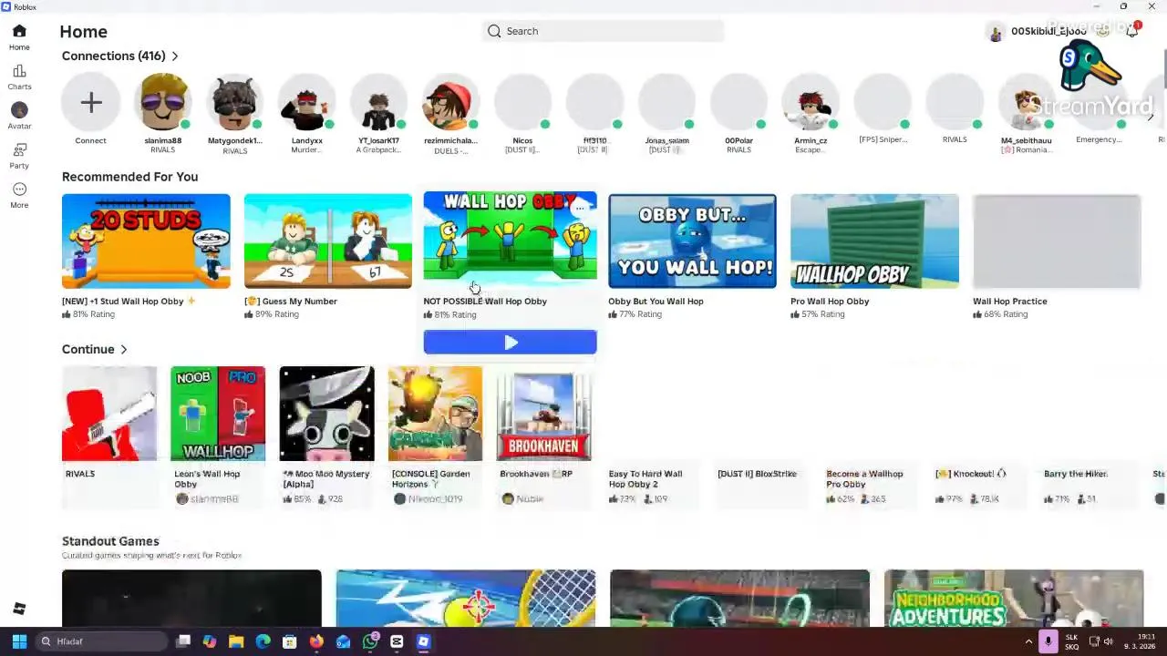The height and width of the screenshot is (656, 1167).
Task: Open Copilot from the taskbar
Action: 210,641
